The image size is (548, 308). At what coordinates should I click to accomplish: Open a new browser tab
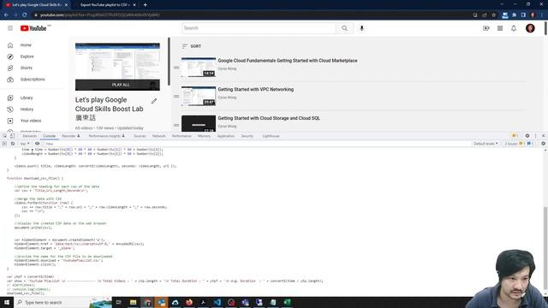pos(145,5)
